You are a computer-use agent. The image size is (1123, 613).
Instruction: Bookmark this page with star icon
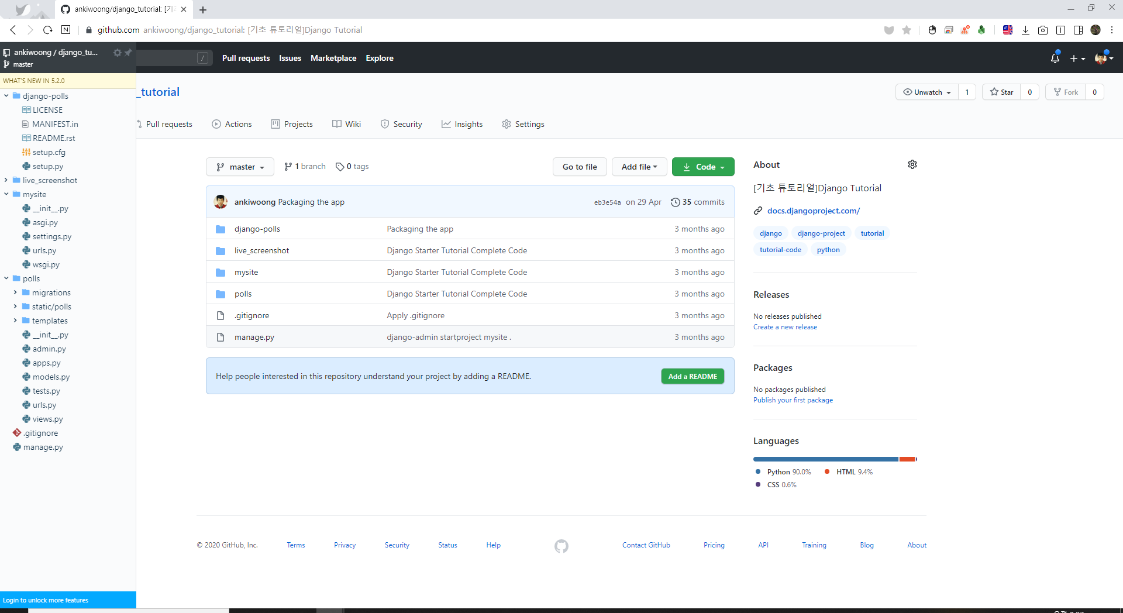coord(907,30)
